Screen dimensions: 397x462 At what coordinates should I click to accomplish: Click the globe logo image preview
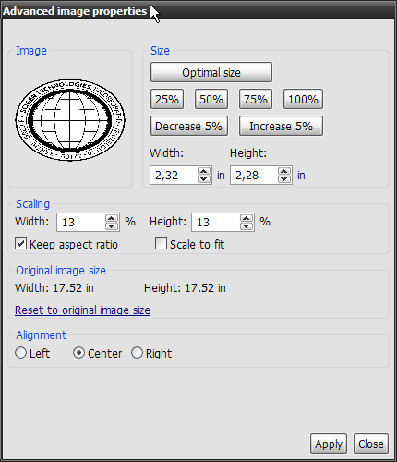pyautogui.click(x=70, y=120)
